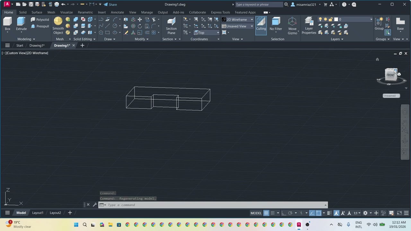This screenshot has width=411, height=231.
Task: Click the Autodesk App Store cart icon
Action: [325, 4]
